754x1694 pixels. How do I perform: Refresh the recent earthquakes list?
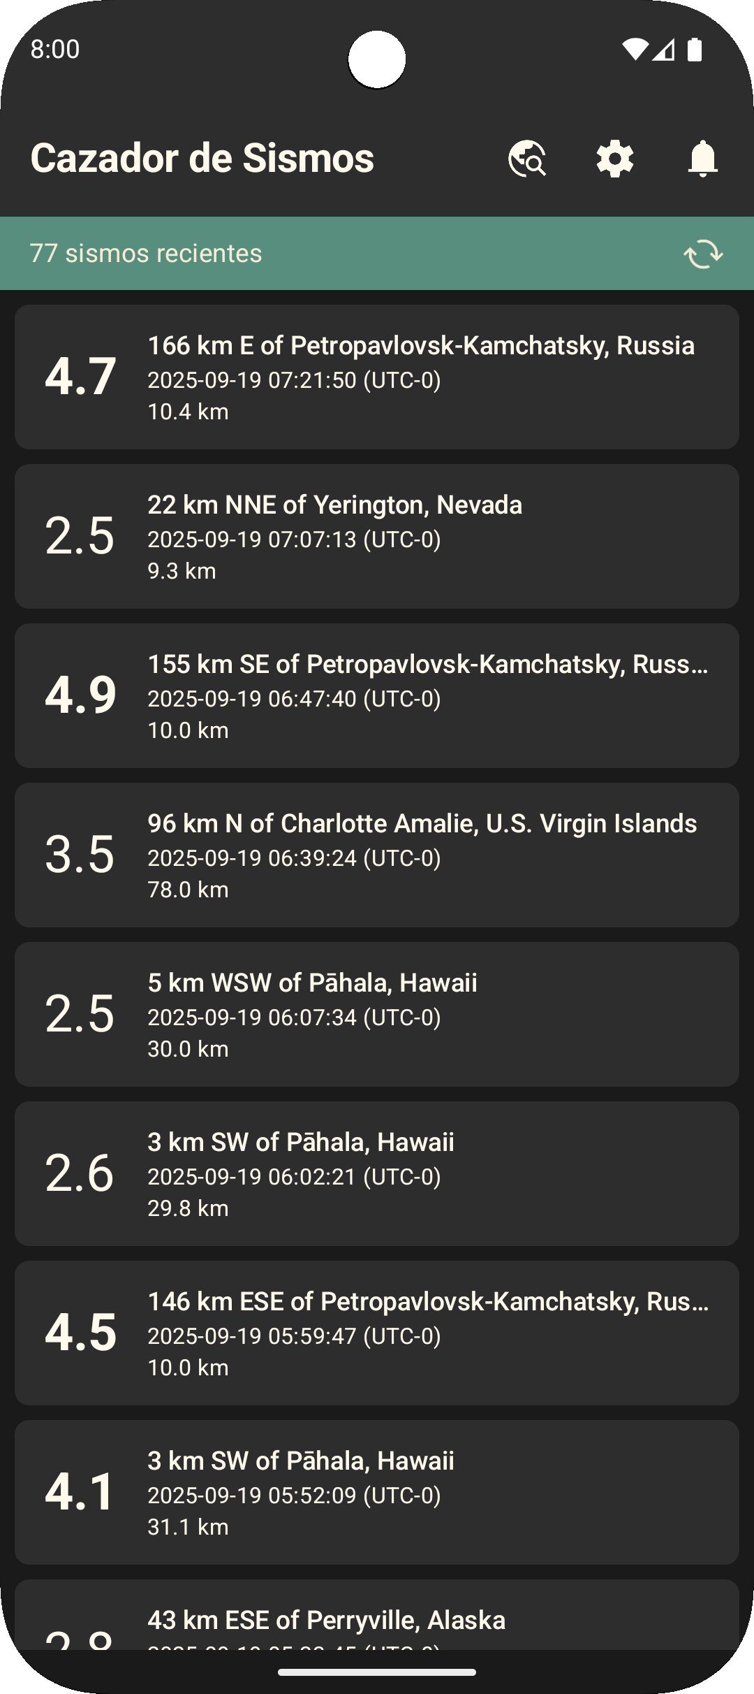click(703, 254)
